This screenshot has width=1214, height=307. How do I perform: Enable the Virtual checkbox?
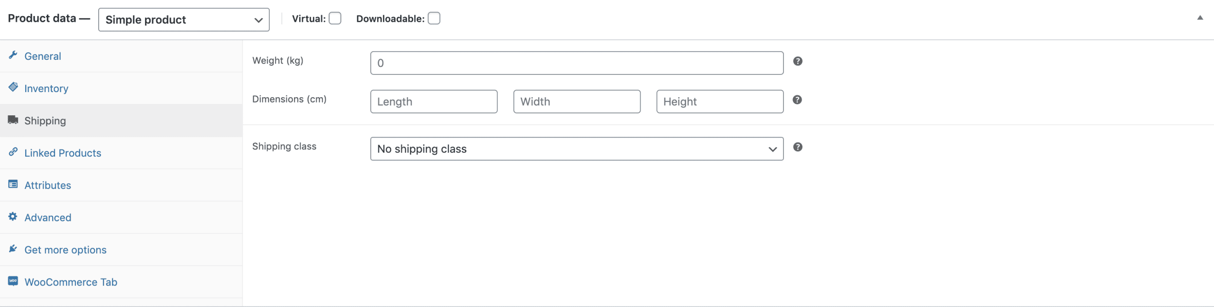point(335,19)
